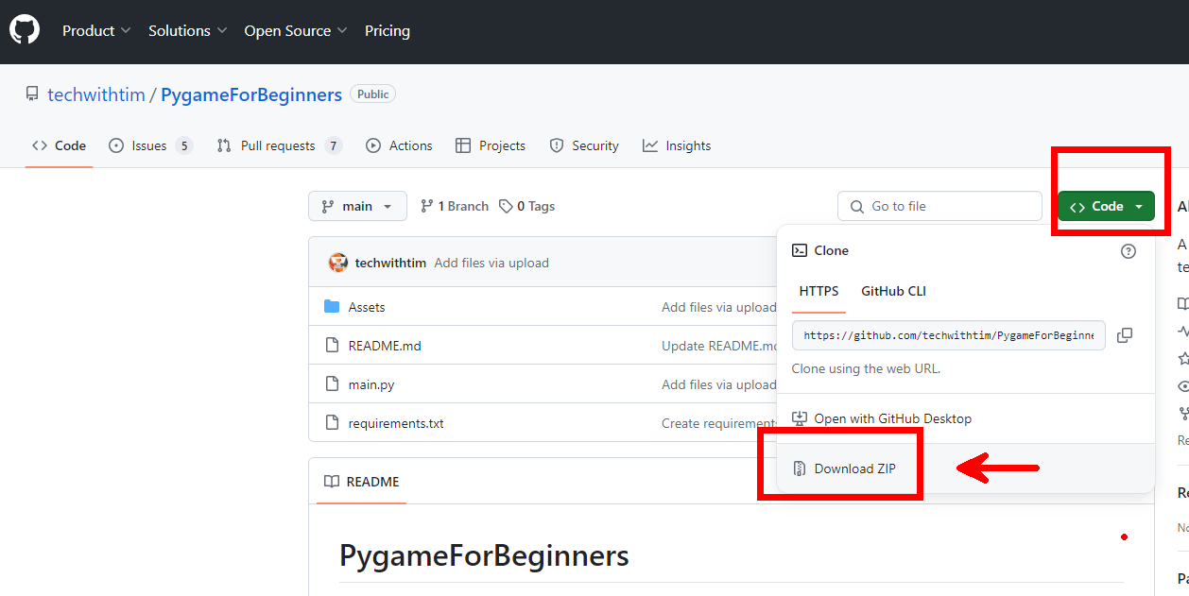View the 0 Tags link
The width and height of the screenshot is (1189, 596).
point(527,206)
